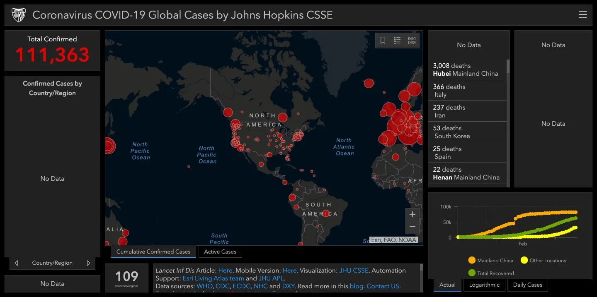Select the Italy 366 deaths list entry
The width and height of the screenshot is (597, 297).
[x=467, y=91]
